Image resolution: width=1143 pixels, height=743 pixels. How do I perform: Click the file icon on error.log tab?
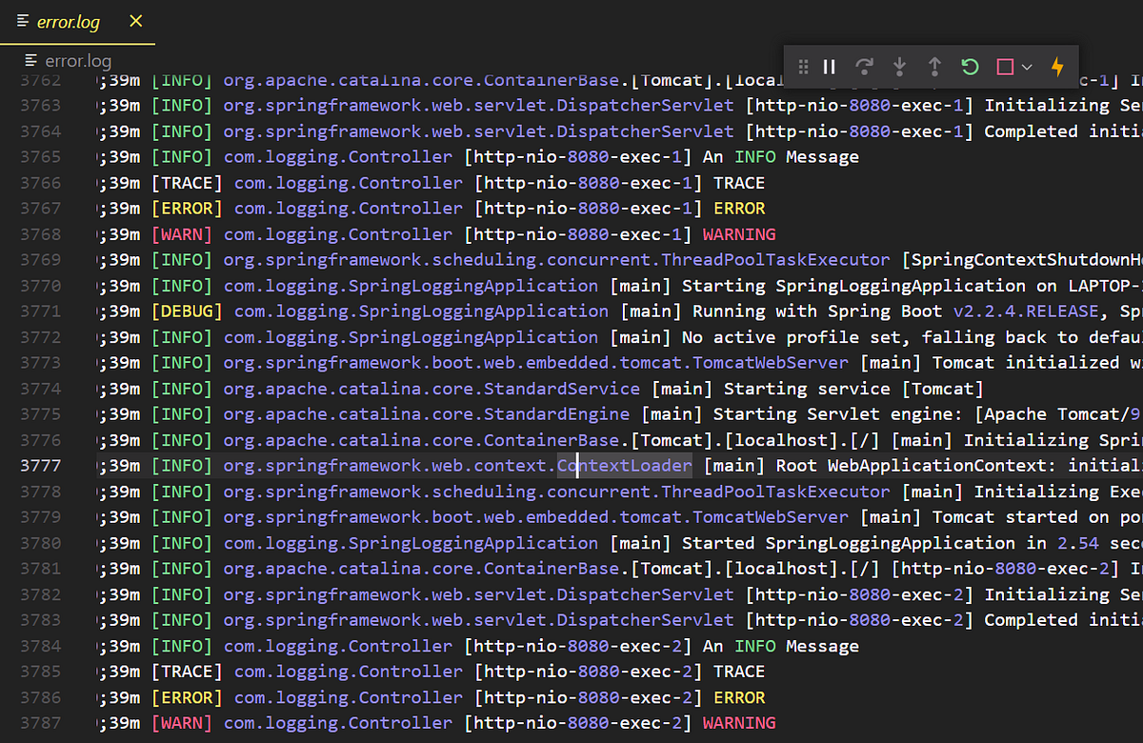click(23, 22)
